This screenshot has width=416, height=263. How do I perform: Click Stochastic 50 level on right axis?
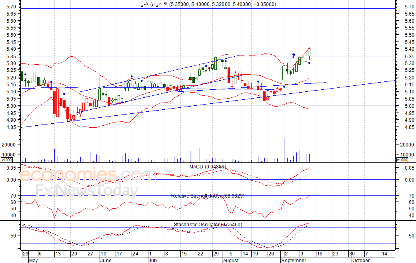point(411,235)
